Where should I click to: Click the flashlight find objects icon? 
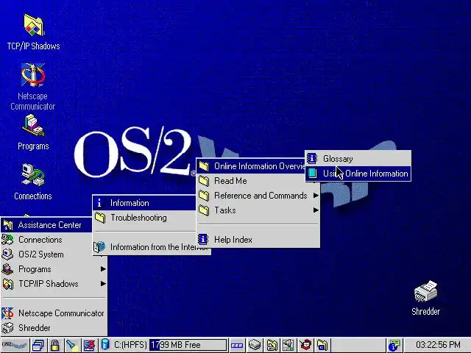tap(72, 345)
